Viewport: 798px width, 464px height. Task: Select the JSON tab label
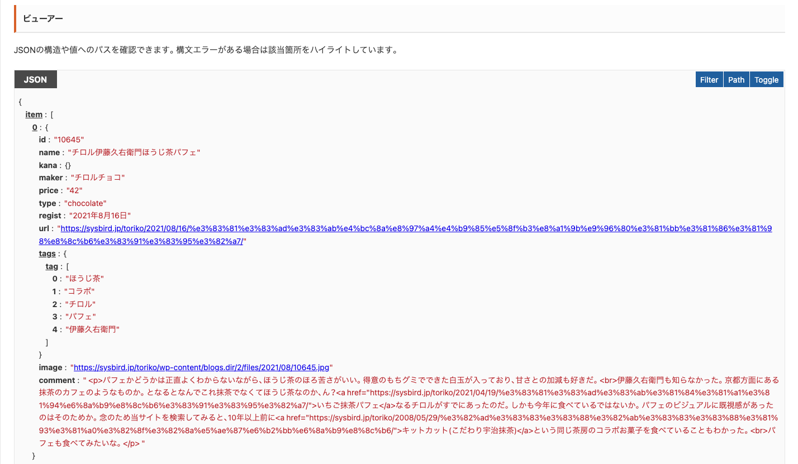[x=35, y=79]
